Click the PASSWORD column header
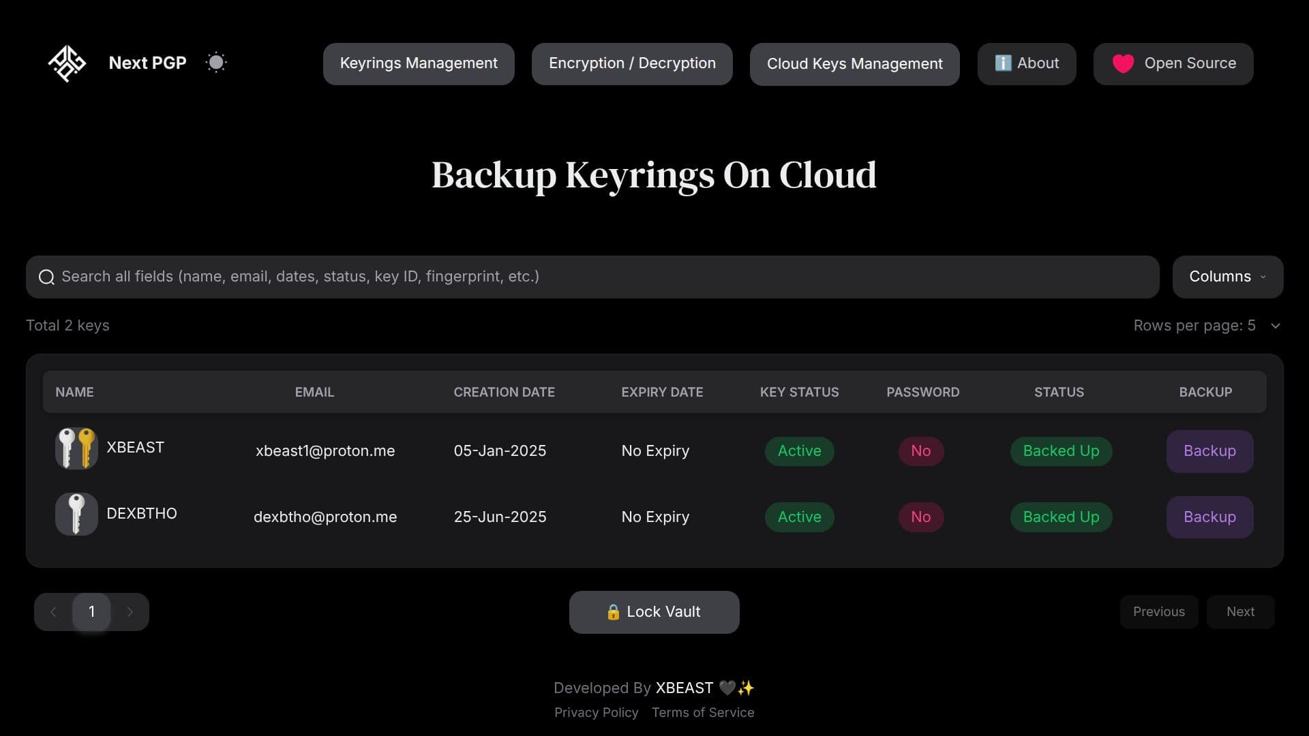The image size is (1309, 736). point(922,392)
